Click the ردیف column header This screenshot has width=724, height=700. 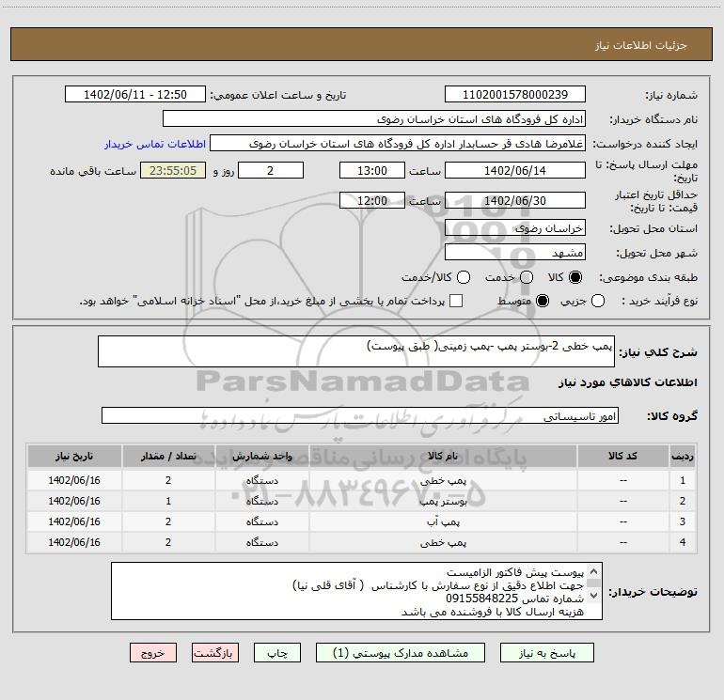point(683,456)
